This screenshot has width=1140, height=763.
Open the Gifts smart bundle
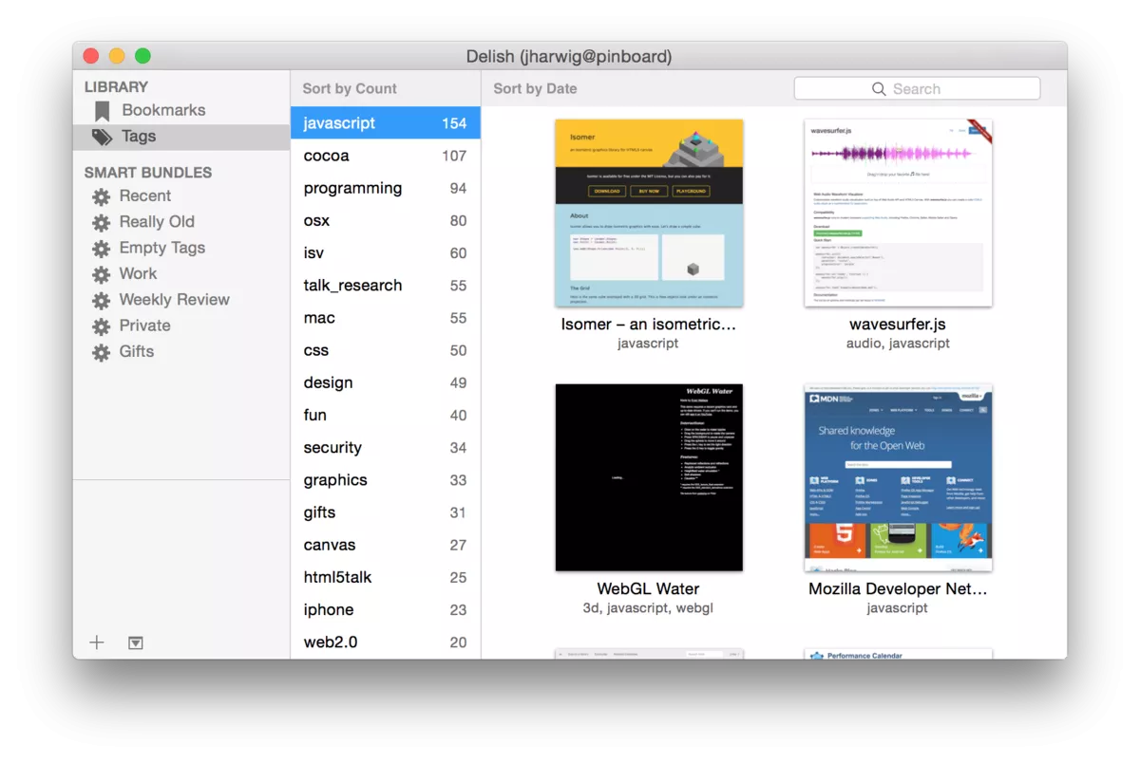181,351
